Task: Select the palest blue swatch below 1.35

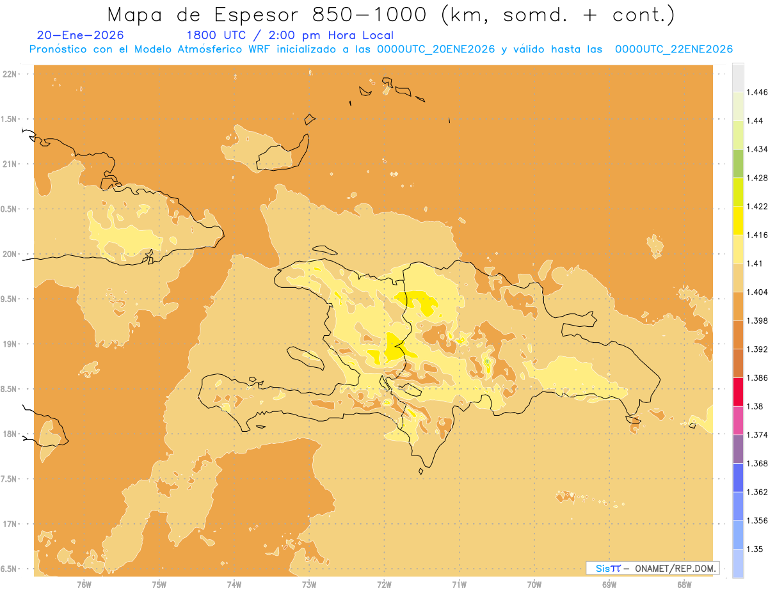Action: pos(738,564)
